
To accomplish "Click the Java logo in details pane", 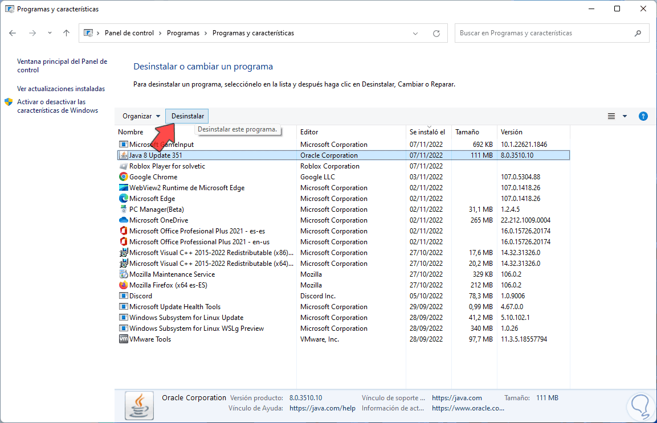I will [139, 405].
